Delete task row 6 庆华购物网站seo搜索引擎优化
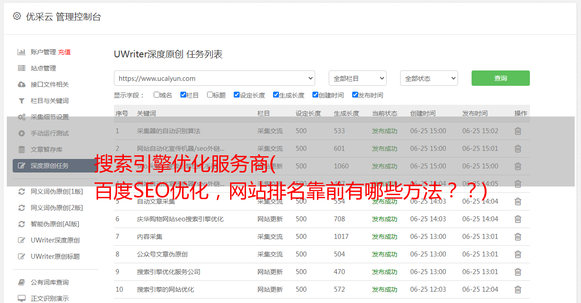 tap(518, 219)
